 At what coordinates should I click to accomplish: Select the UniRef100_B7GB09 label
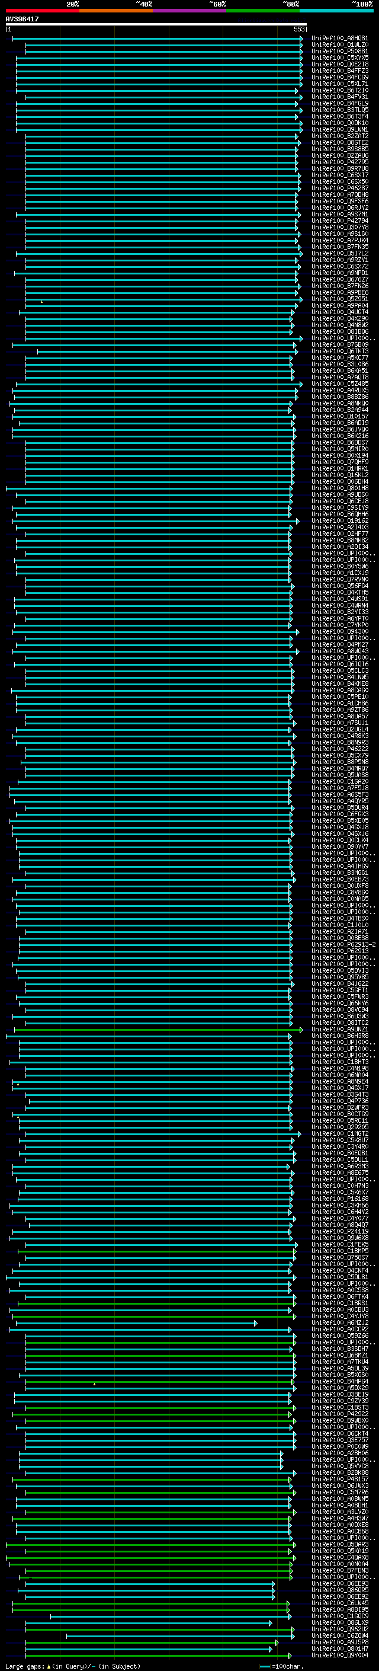[339, 344]
